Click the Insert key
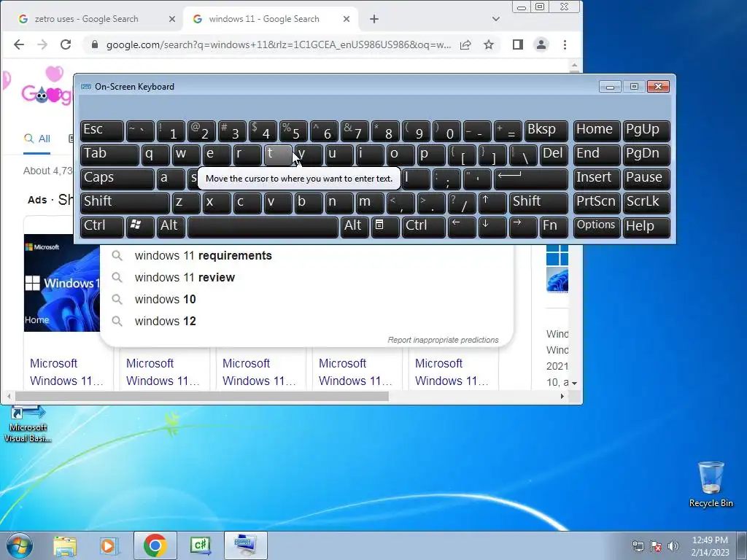 coord(597,179)
